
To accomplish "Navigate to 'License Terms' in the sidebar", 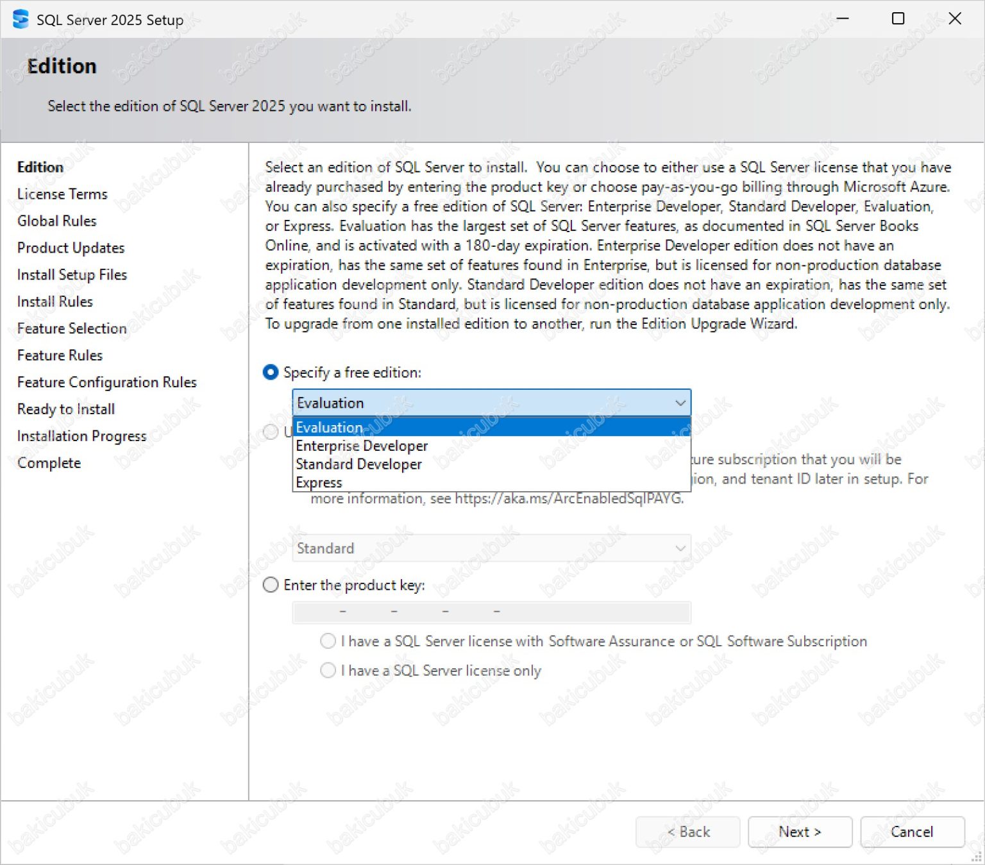I will 62,194.
